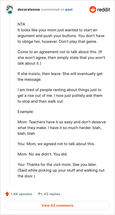Click the orange Reddit Snoo logo icon
The image size is (115, 215).
tap(93, 9)
